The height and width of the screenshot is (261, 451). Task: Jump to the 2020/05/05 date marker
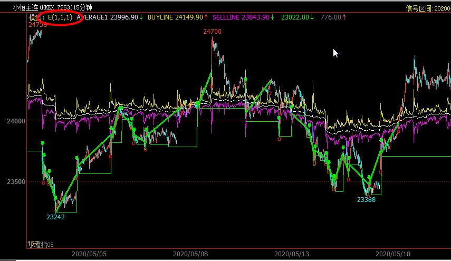pos(89,254)
